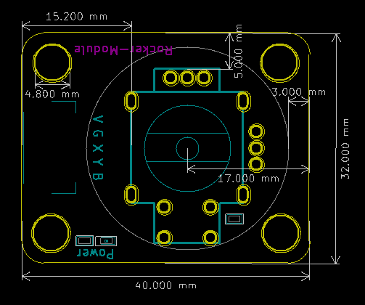This screenshot has height=305, width=365.
Task: Select the 32.000 mm board height label
Action: (345, 149)
